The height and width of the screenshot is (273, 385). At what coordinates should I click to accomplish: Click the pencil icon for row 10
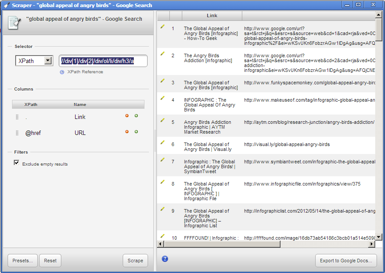(x=163, y=236)
